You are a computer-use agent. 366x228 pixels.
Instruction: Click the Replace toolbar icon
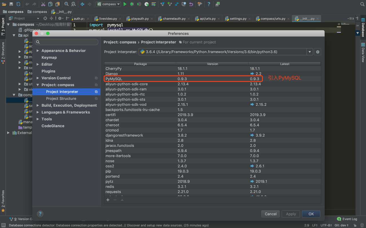[x=73, y=4]
